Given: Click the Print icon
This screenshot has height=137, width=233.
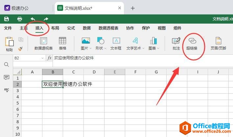Looking at the screenshot, I should click(x=20, y=19).
